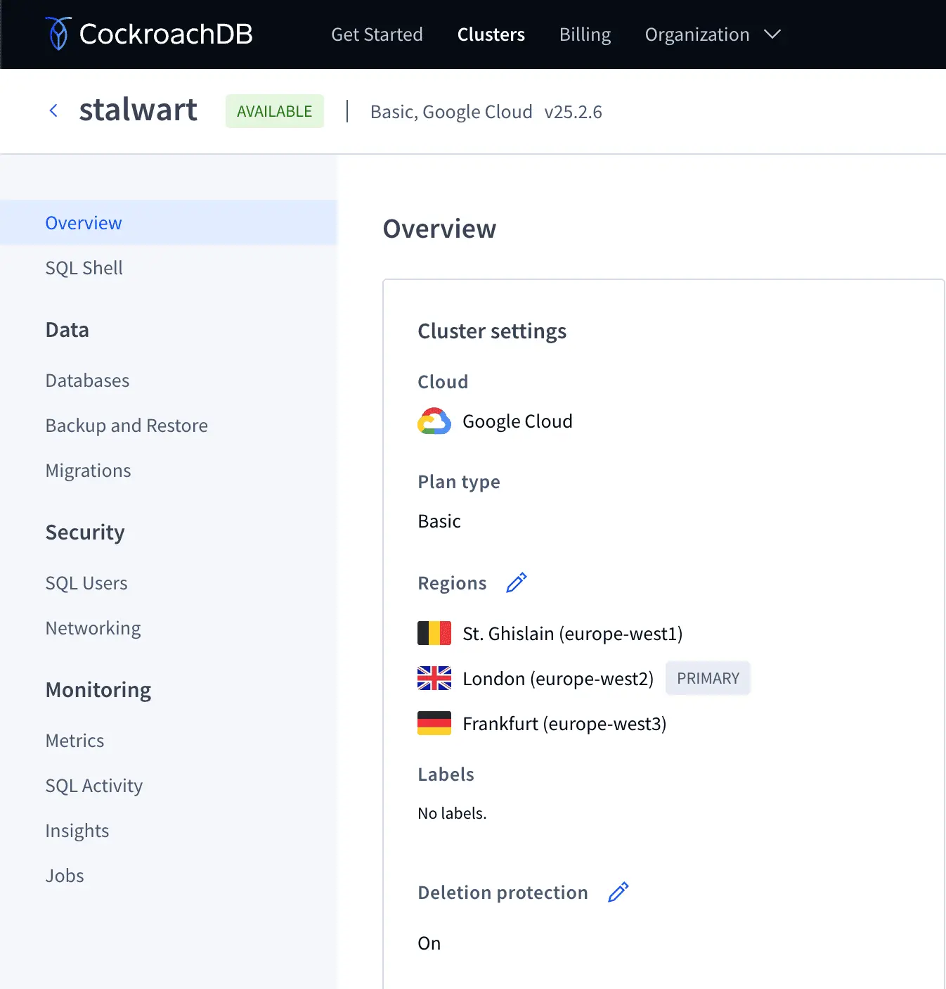Open Metrics under Monitoring
Image resolution: width=946 pixels, height=989 pixels.
click(74, 741)
